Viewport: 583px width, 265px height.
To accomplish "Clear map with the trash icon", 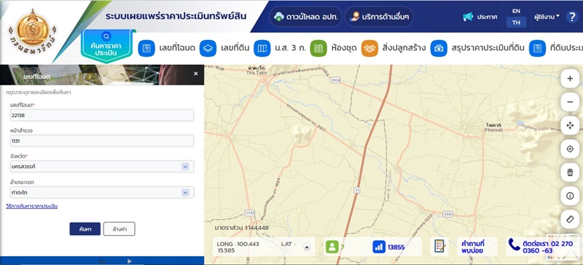I will click(x=570, y=173).
